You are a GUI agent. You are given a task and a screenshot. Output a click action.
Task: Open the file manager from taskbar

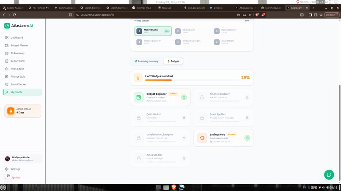pos(166,187)
